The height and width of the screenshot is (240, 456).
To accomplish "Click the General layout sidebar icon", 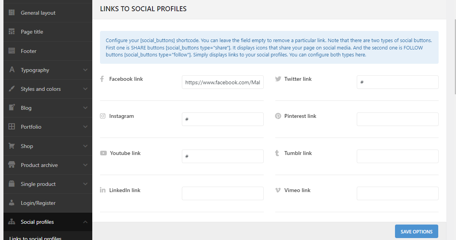I will [12, 13].
